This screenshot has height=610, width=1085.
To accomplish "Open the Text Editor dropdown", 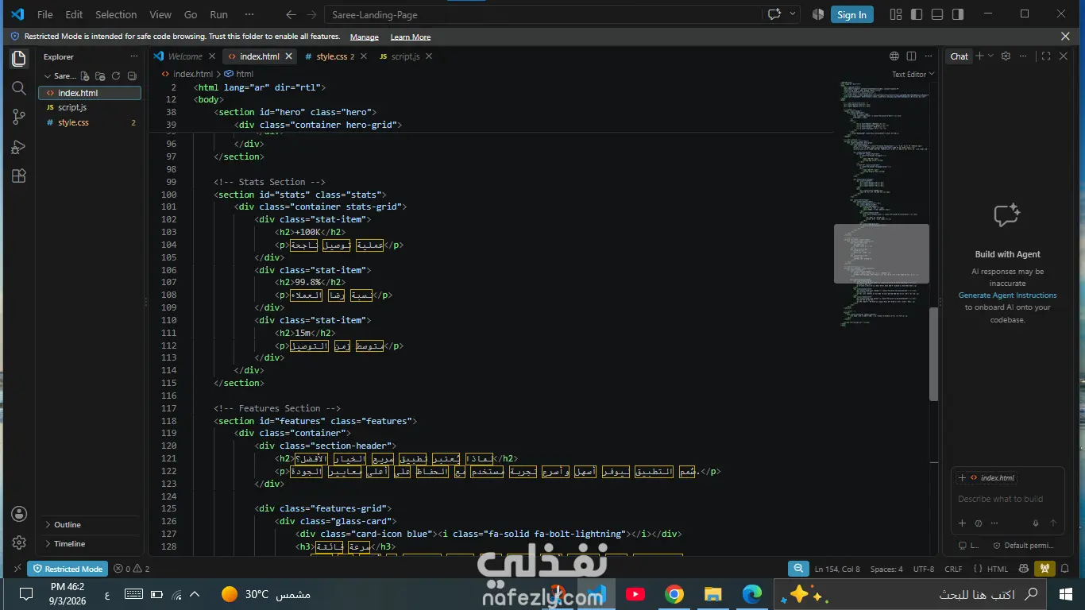I will (x=913, y=74).
